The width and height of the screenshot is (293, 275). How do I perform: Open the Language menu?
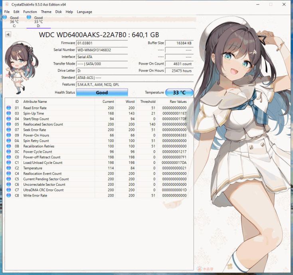coord(84,12)
